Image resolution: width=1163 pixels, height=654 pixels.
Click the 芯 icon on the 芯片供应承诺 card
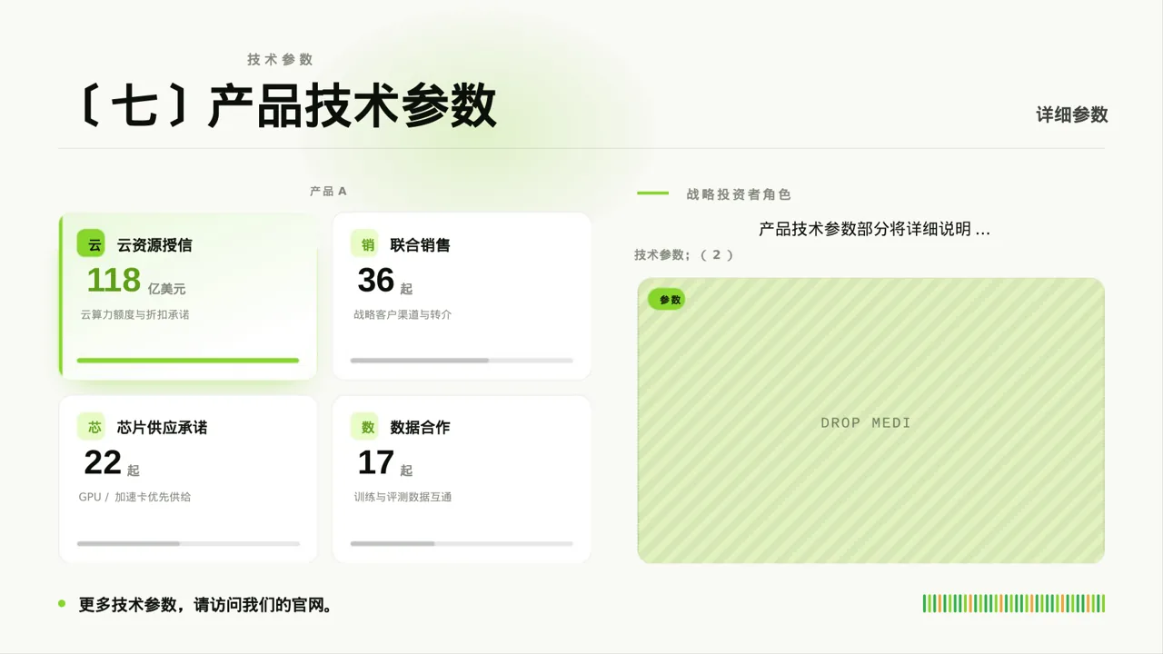coord(92,427)
